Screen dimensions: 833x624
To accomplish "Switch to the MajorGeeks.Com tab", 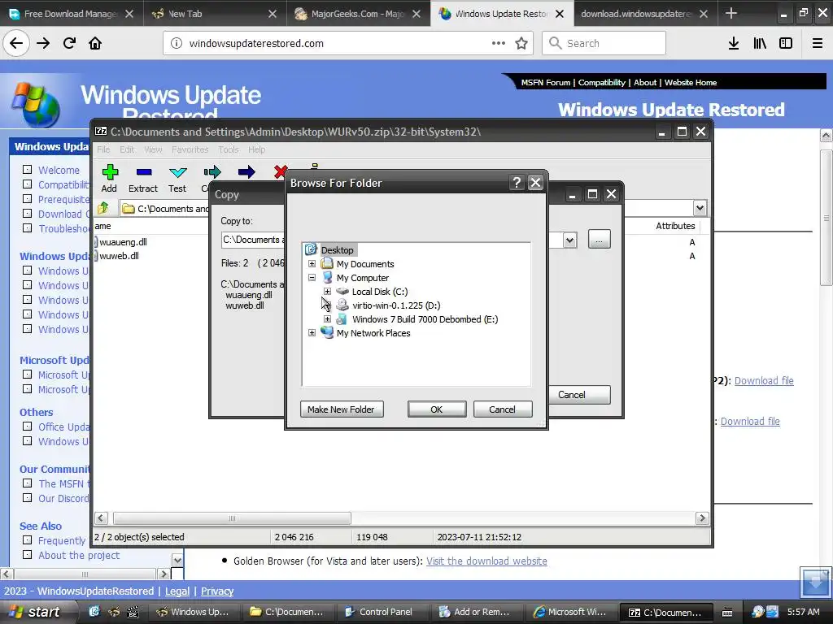I will click(358, 14).
